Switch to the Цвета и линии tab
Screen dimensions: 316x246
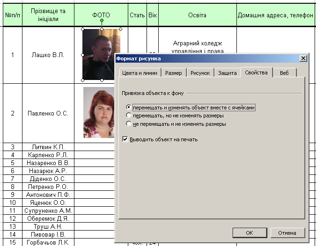click(140, 73)
